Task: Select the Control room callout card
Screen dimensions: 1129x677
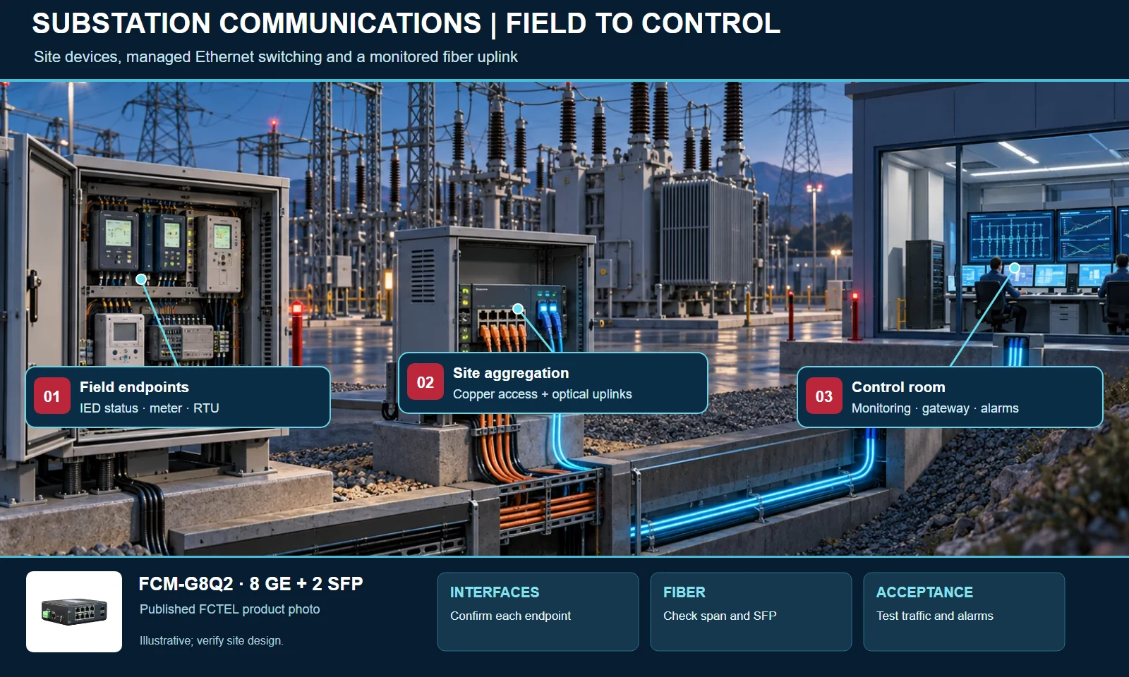Action: click(x=950, y=397)
